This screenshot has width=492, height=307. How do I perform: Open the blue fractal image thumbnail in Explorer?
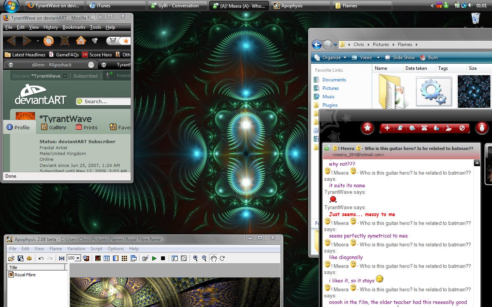click(x=474, y=91)
